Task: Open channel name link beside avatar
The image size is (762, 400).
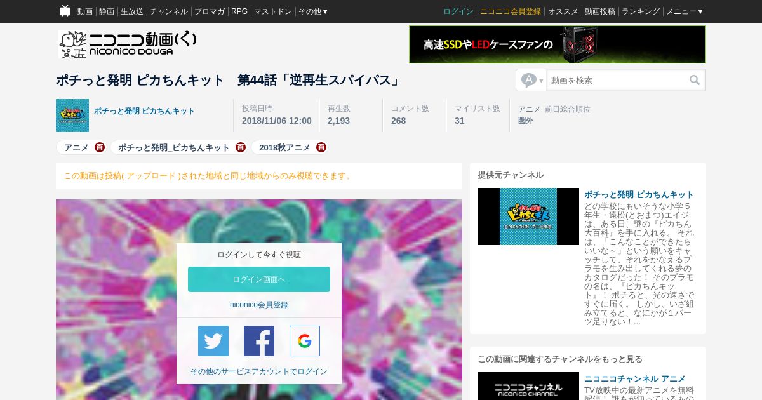Action: 144,111
